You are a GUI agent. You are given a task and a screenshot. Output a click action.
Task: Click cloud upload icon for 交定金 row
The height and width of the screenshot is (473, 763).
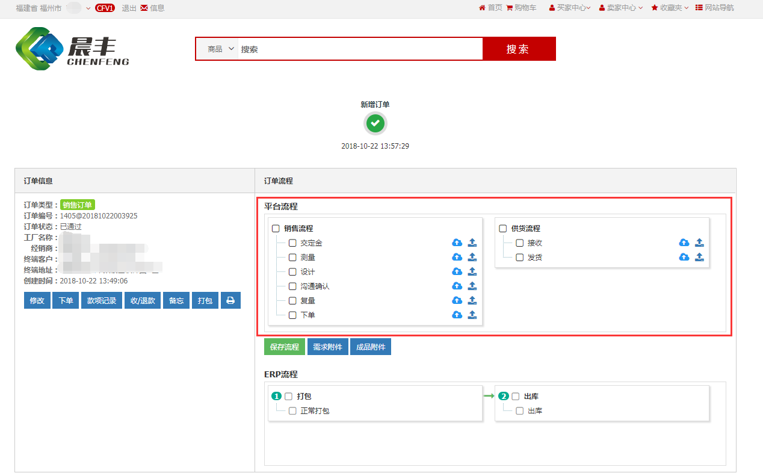coord(457,243)
